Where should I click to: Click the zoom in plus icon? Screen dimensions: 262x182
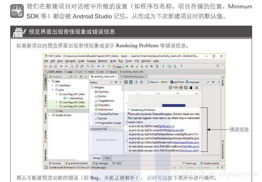(181, 88)
